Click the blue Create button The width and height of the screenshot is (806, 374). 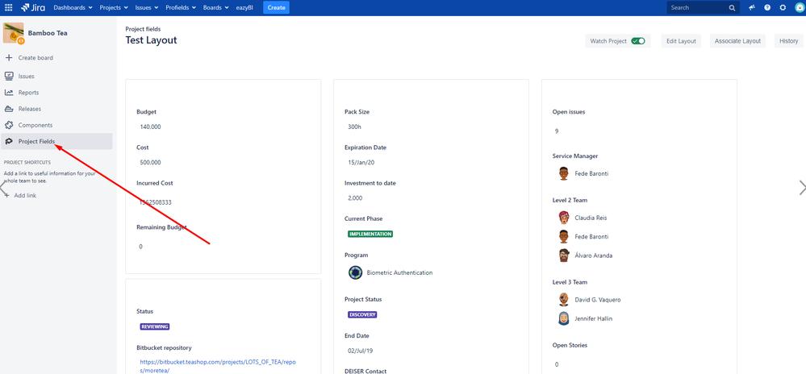(x=276, y=8)
